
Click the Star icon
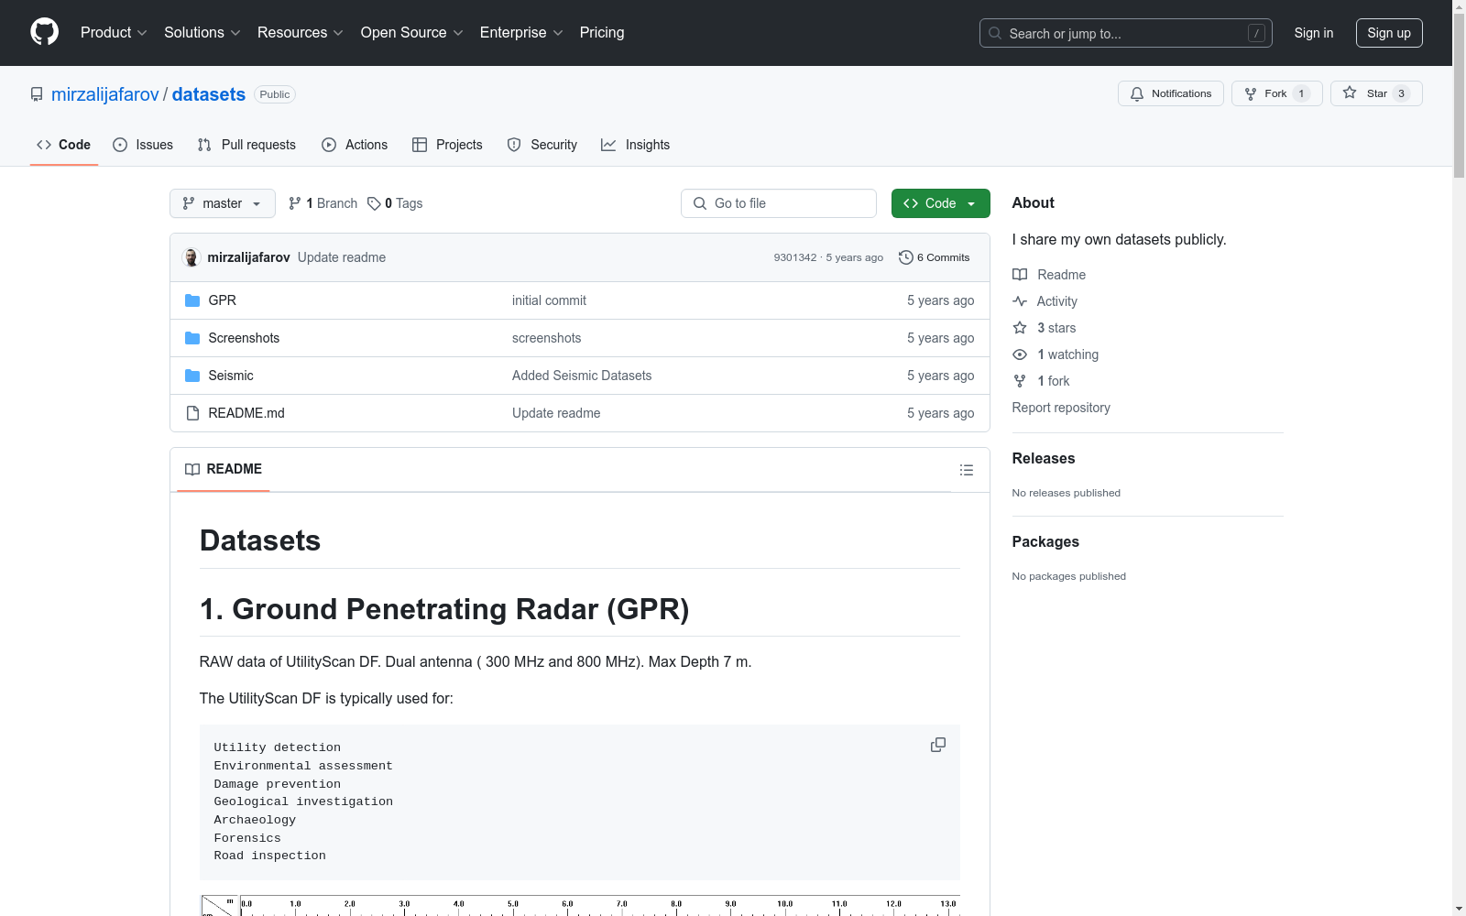(1350, 93)
